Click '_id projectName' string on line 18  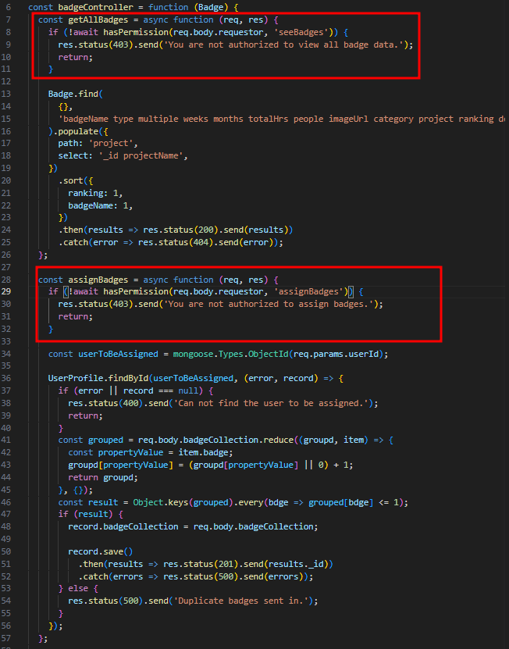point(141,155)
